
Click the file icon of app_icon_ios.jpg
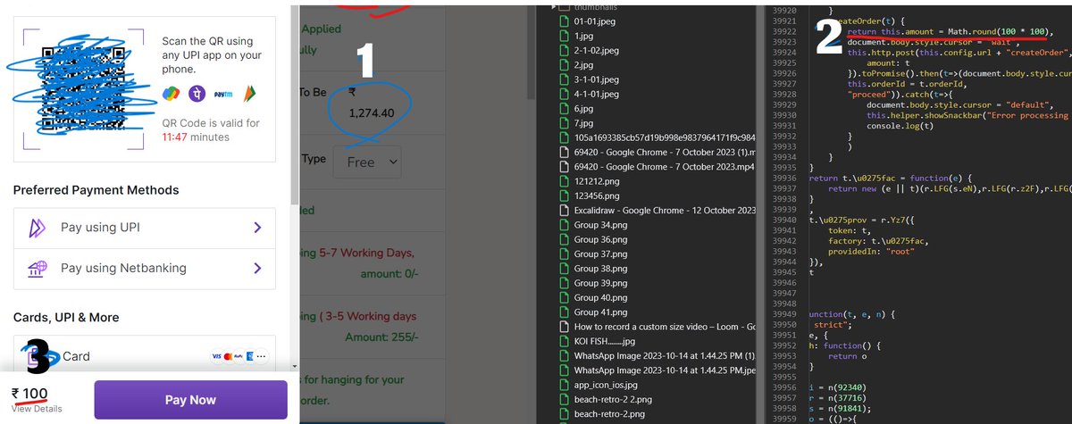(563, 385)
